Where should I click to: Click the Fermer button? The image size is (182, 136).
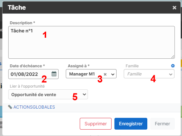(x=162, y=124)
